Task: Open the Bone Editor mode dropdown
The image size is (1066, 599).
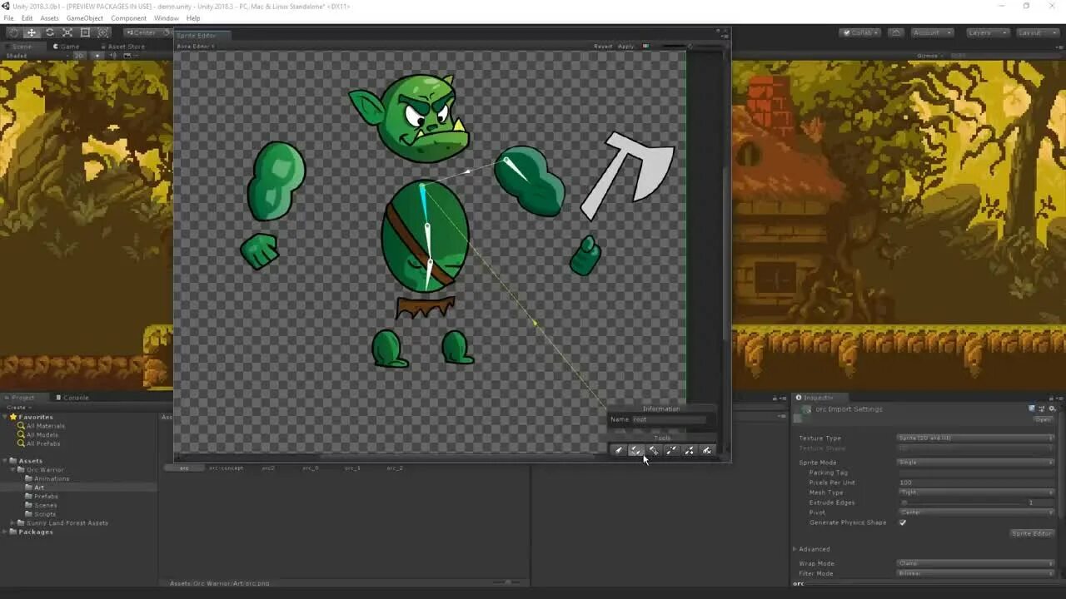Action: (196, 47)
